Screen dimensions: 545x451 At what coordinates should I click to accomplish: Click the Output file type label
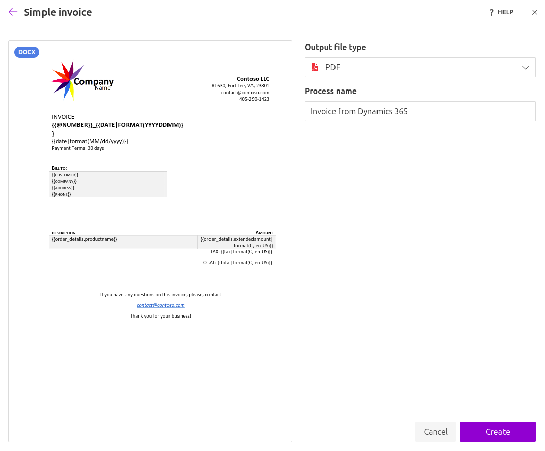coord(335,47)
